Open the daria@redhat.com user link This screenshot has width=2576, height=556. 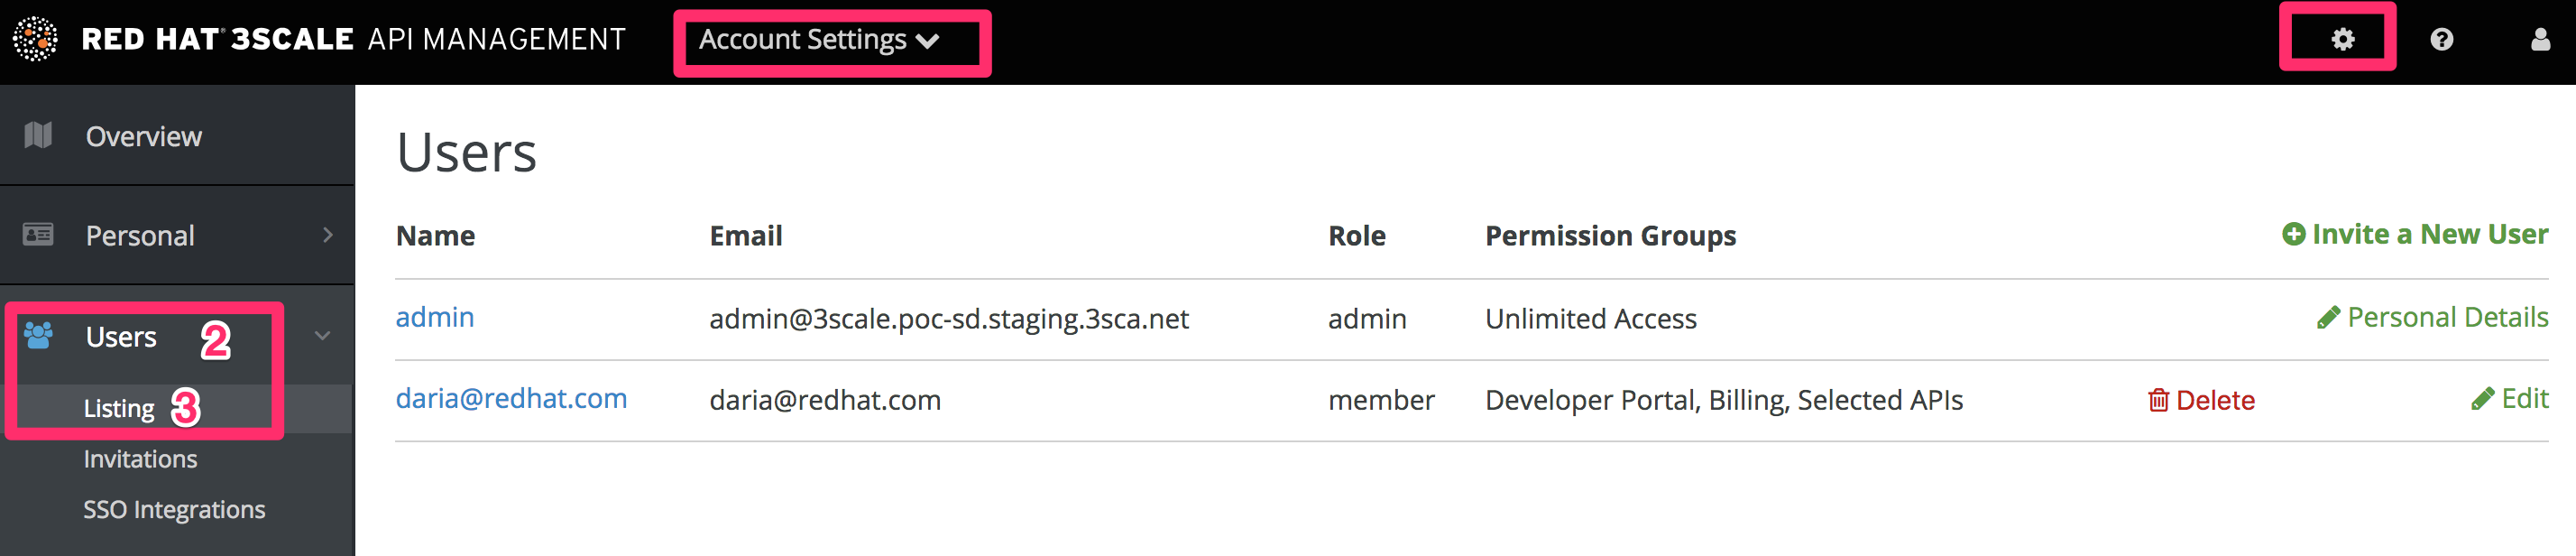point(511,398)
